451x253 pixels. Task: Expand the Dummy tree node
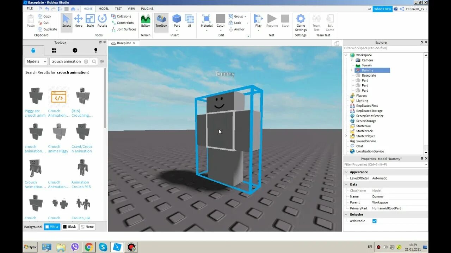(x=352, y=70)
